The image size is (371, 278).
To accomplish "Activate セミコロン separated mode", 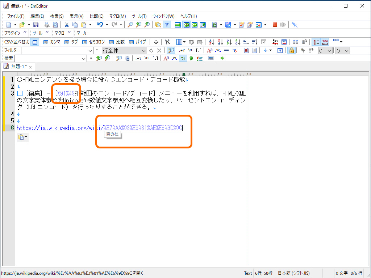I will tap(84, 42).
